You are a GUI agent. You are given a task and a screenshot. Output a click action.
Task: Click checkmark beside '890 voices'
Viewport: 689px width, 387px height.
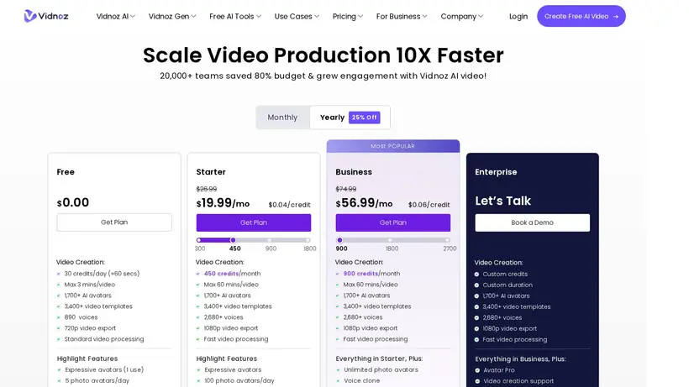point(59,317)
